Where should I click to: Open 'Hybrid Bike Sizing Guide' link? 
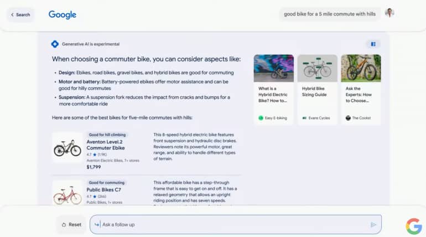314,91
